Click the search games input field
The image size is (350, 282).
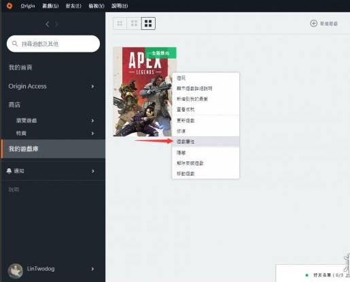point(53,44)
